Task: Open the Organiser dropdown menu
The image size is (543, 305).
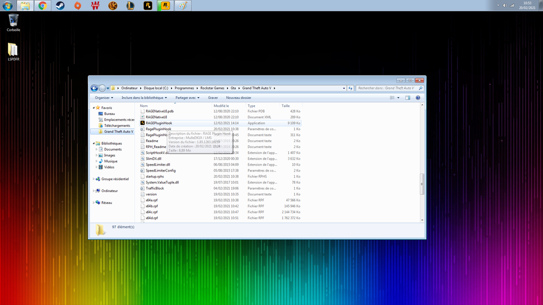Action: tap(104, 98)
